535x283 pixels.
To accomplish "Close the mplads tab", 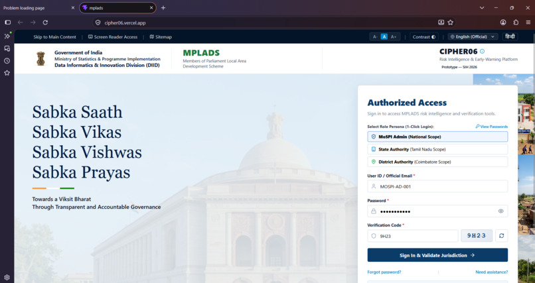I will pyautogui.click(x=151, y=8).
